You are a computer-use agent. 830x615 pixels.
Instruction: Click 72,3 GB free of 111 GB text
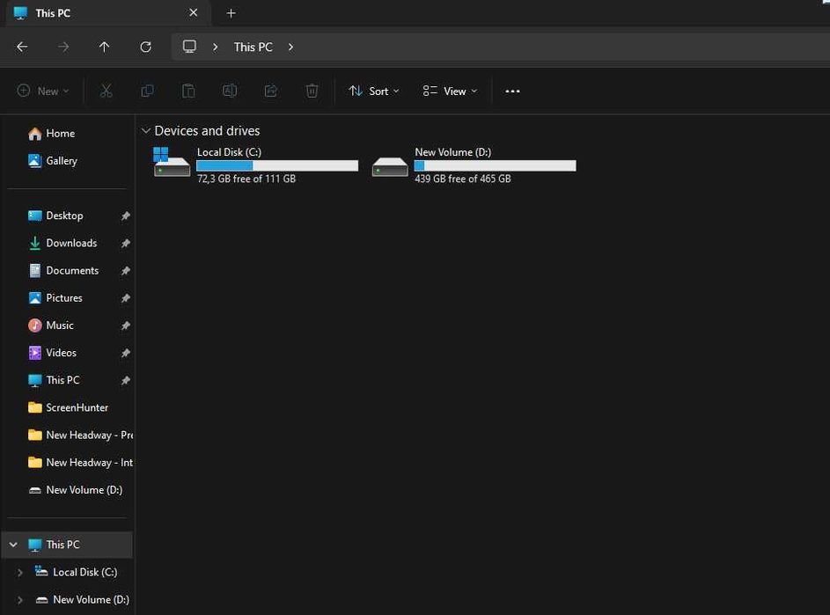coord(246,179)
